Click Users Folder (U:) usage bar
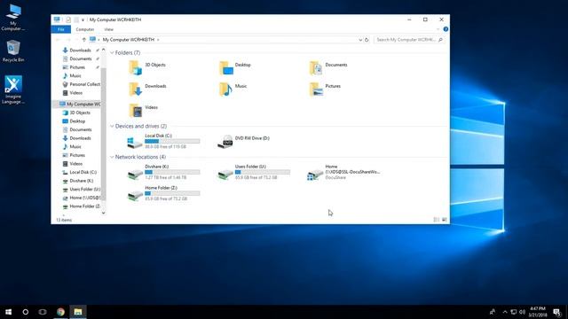 (263, 172)
